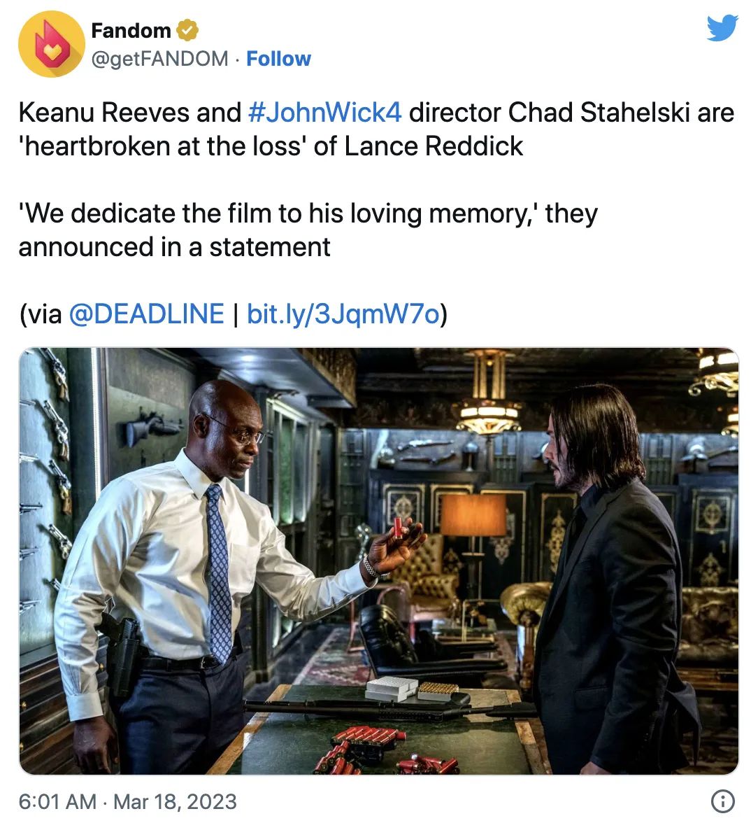Click the Fandom flame profile avatar
Image resolution: width=751 pixels, height=823 pixels.
52,44
